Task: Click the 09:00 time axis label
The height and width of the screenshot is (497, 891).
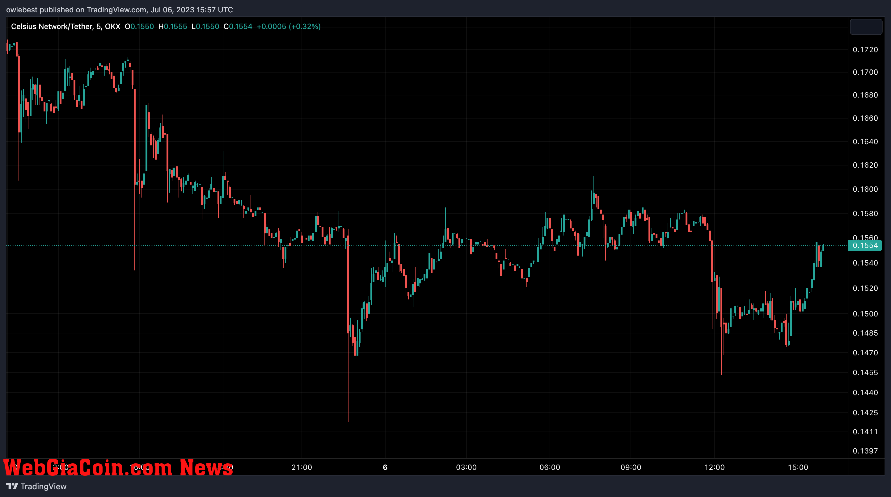Action: 631,467
